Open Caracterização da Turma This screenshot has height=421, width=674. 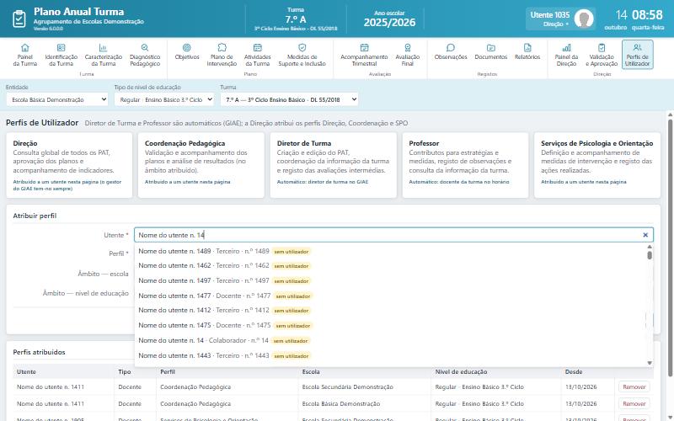103,55
